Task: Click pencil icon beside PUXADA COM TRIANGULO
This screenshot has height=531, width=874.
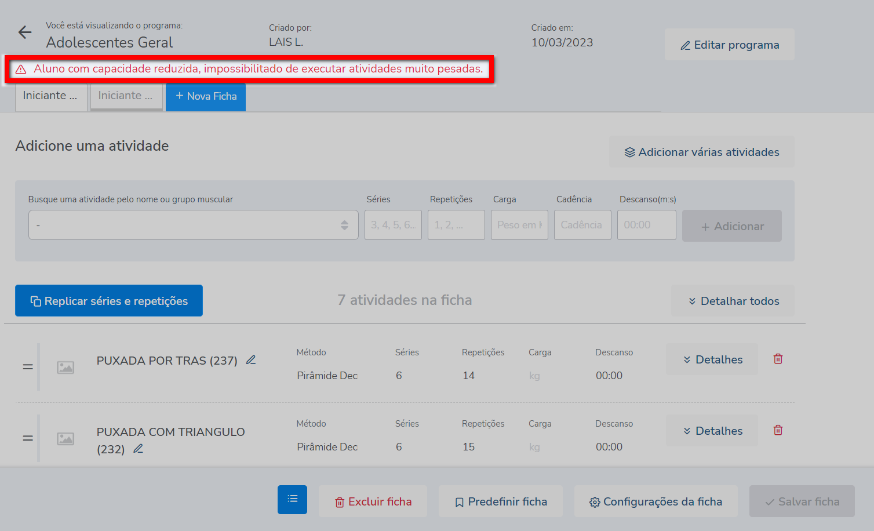Action: point(138,449)
